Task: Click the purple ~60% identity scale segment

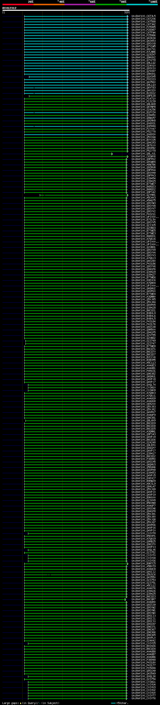Action: click(x=80, y=5)
